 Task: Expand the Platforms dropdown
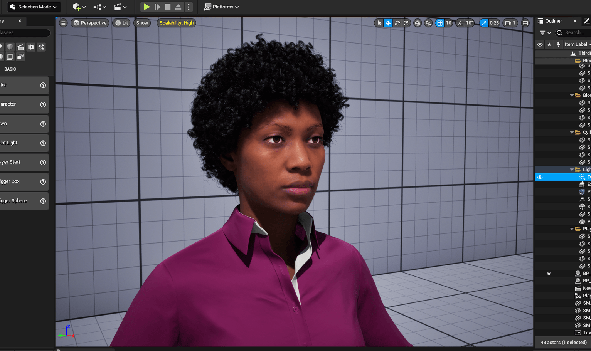click(x=221, y=7)
